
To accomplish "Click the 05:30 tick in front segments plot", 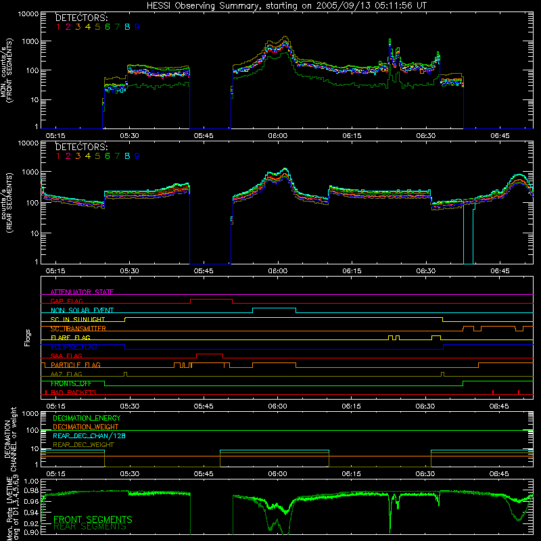I will pyautogui.click(x=129, y=136).
